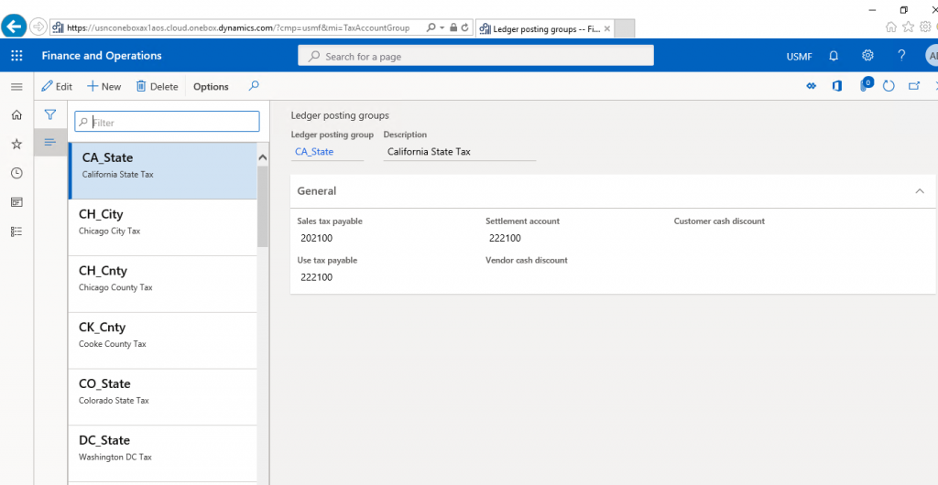938x485 pixels.
Task: Open in Microsoft Office icon
Action: pyautogui.click(x=837, y=87)
